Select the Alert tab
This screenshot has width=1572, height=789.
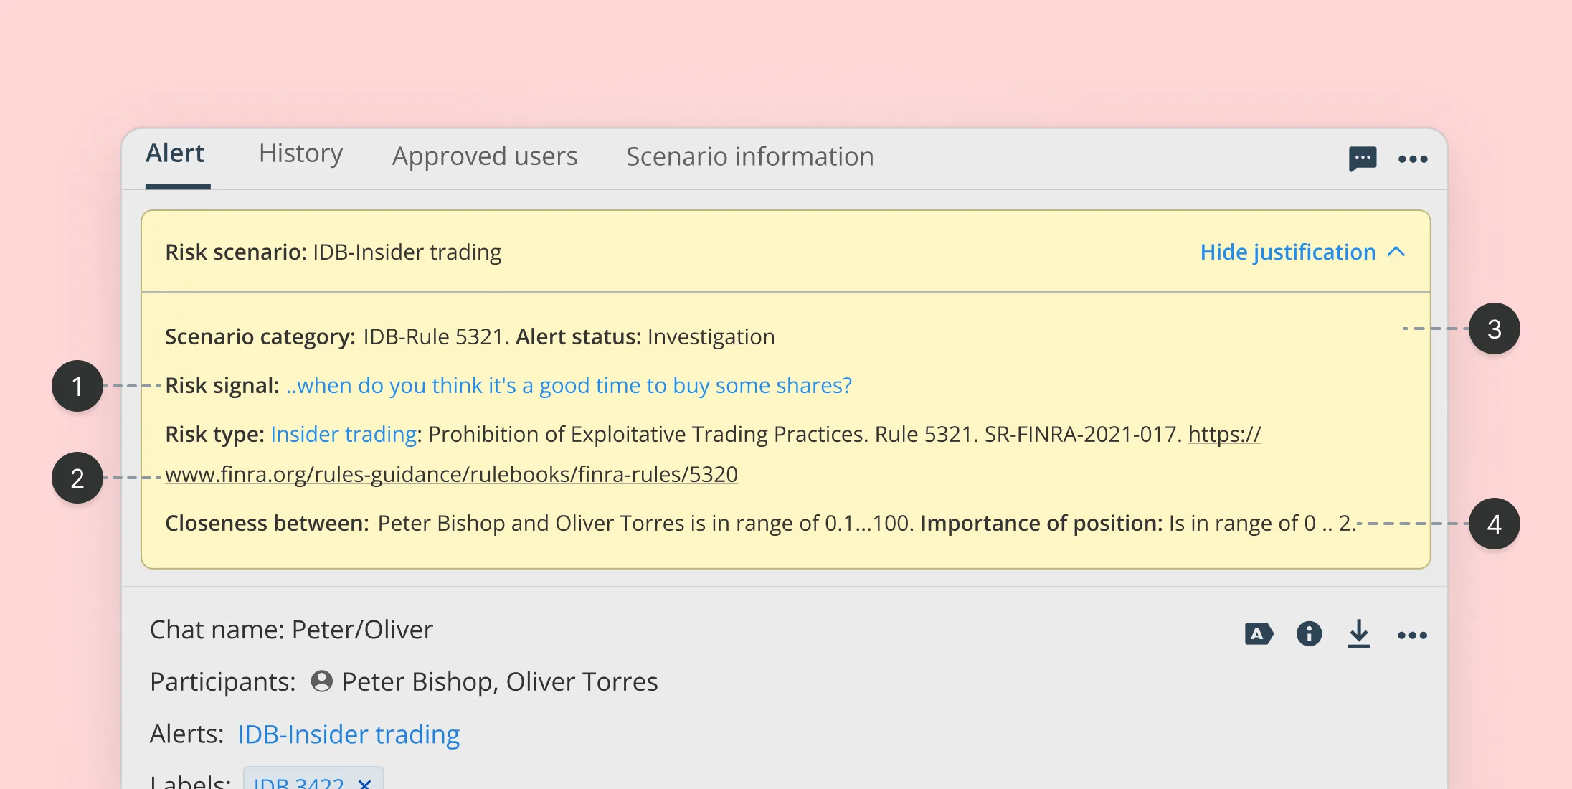pyautogui.click(x=175, y=153)
